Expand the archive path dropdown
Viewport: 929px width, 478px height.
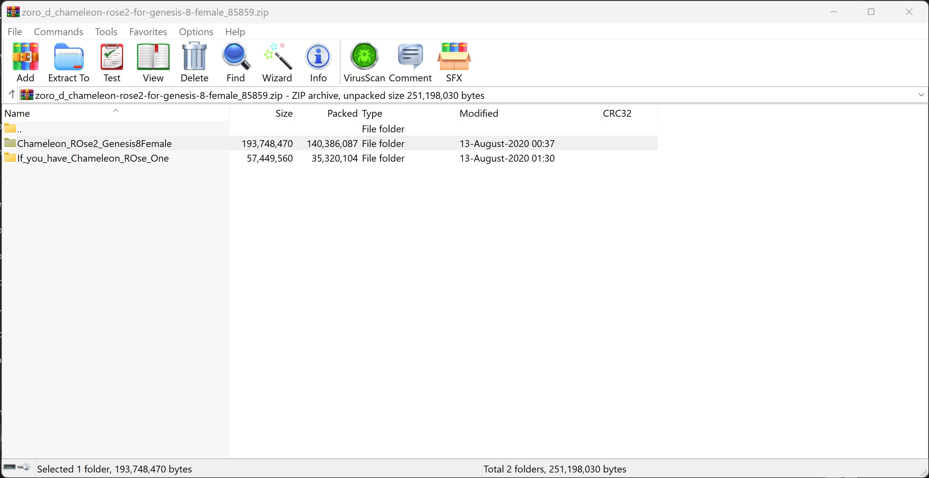click(x=921, y=95)
